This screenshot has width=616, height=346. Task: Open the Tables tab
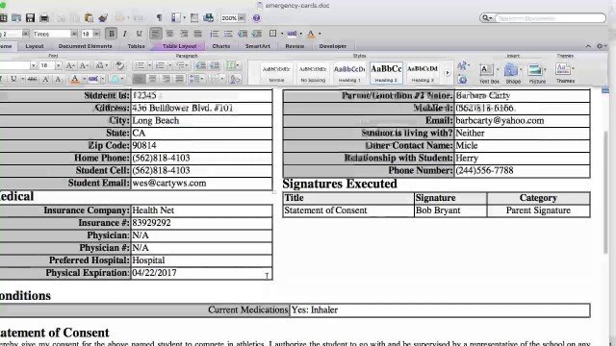tap(137, 46)
